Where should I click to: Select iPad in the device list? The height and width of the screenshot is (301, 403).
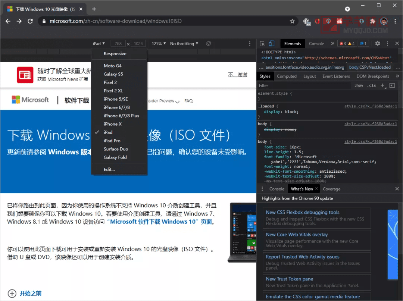click(x=109, y=132)
